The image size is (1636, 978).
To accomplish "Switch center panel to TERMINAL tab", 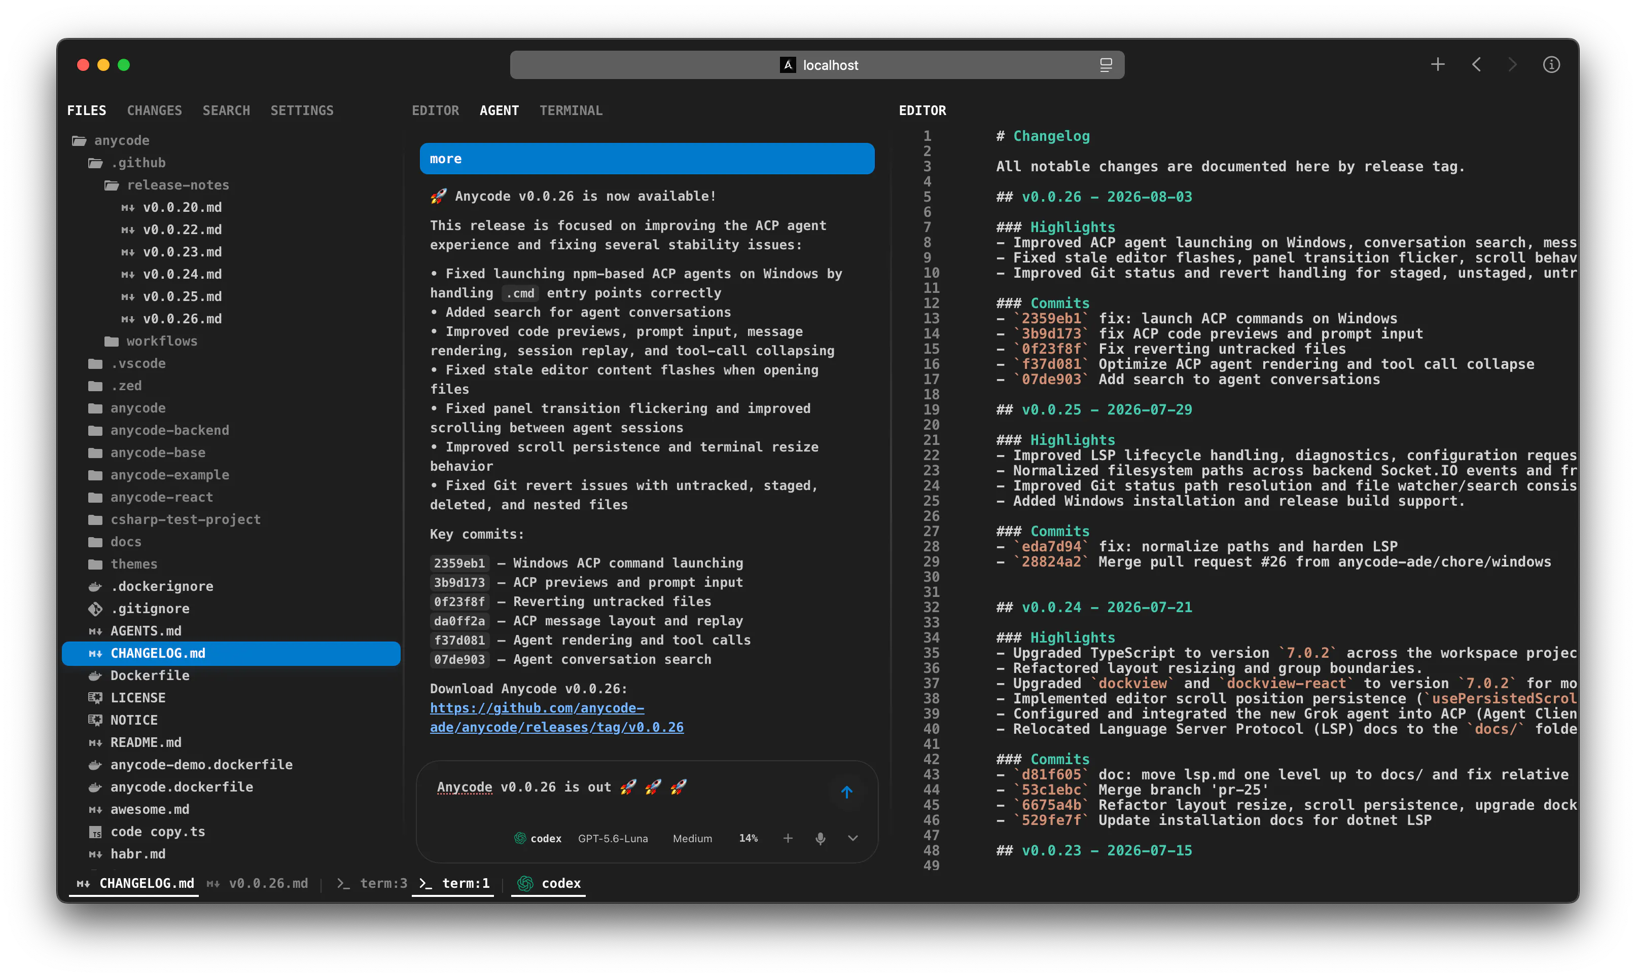I will (x=571, y=110).
